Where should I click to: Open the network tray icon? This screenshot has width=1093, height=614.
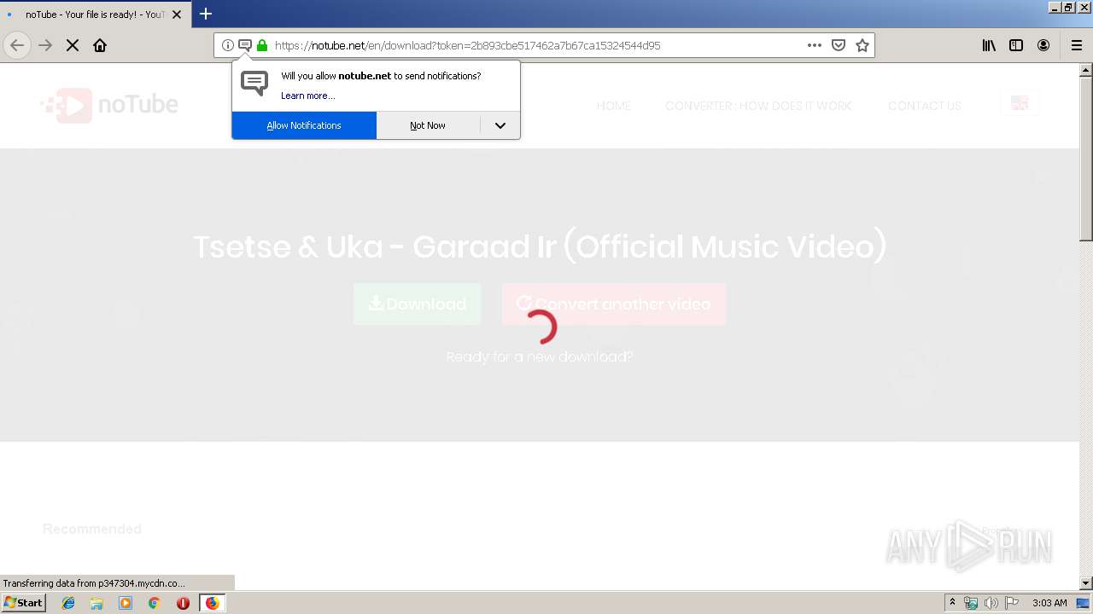971,603
